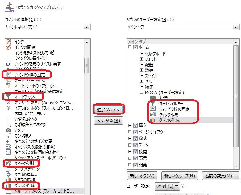The height and width of the screenshot is (195, 241).
Task: Click the クイック印刷 icon in MOCA group
Action: pyautogui.click(x=153, y=114)
